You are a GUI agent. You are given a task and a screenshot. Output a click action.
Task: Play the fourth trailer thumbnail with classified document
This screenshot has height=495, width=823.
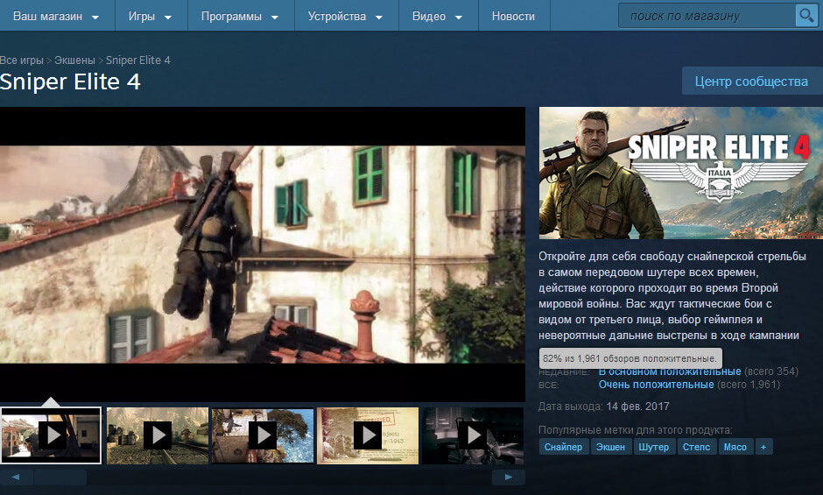pyautogui.click(x=368, y=435)
